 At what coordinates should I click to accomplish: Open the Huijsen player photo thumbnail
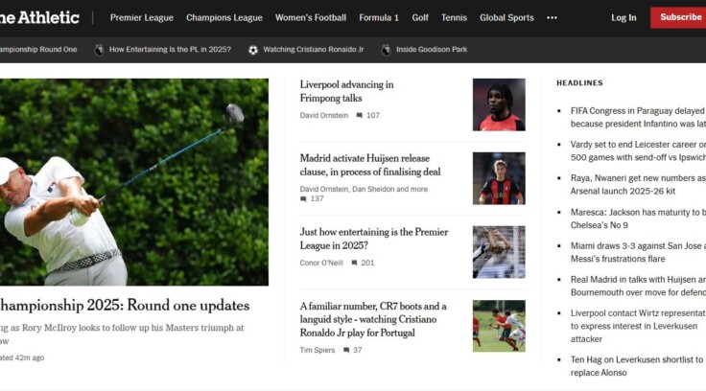(x=499, y=178)
